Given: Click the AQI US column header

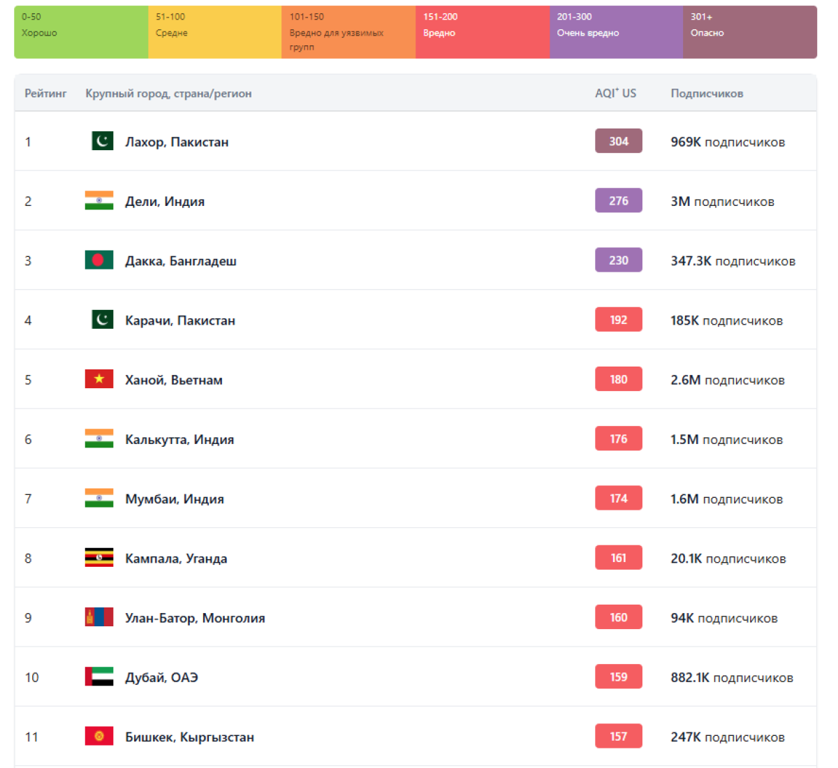Looking at the screenshot, I should coord(615,93).
